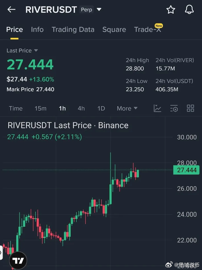Viewport: 202px width, 270px height.
Task: Click the 30.000 price-axis label
Action: coord(187,137)
